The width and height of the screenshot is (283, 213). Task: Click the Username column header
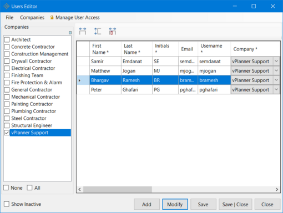pos(214,49)
